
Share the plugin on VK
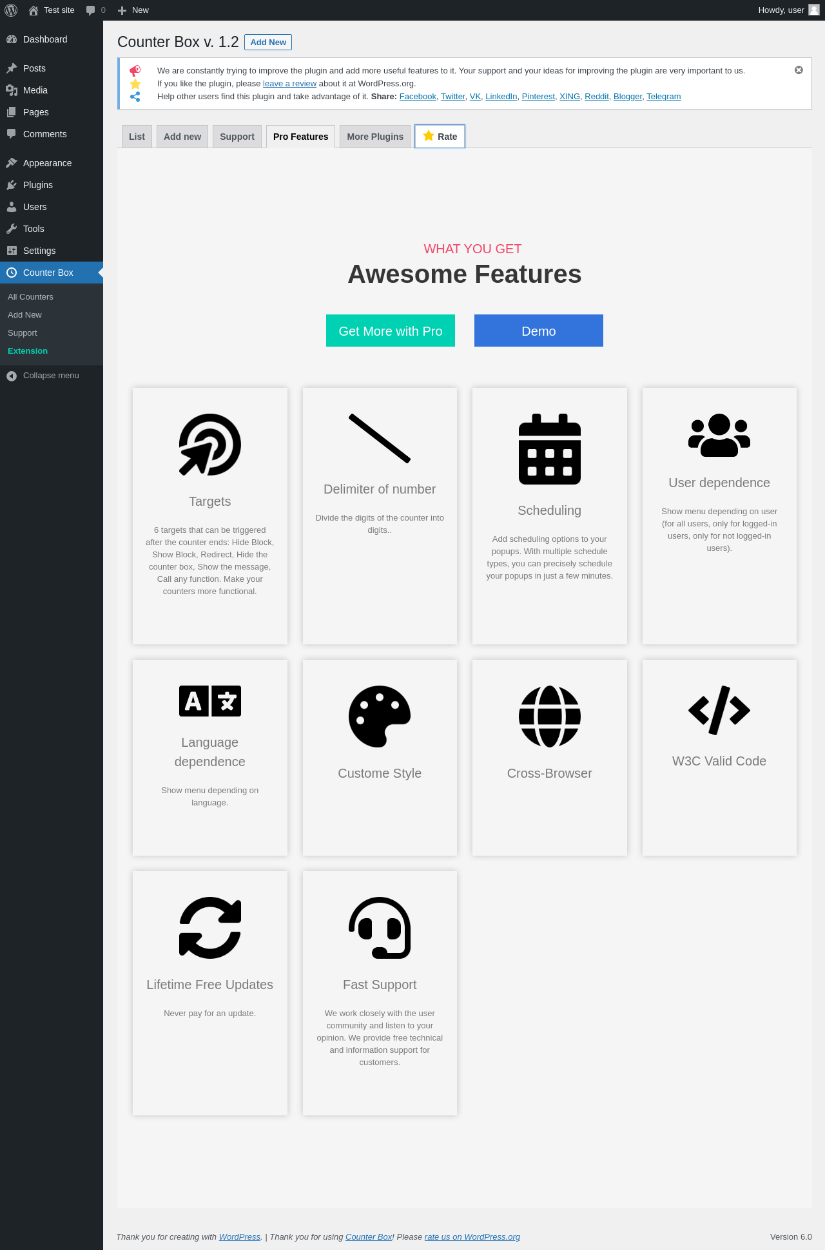click(x=475, y=97)
